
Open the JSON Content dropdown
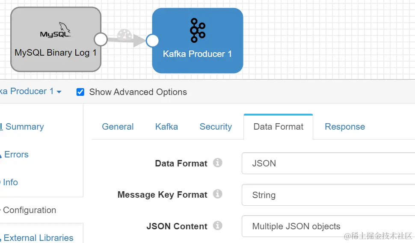pyautogui.click(x=328, y=226)
